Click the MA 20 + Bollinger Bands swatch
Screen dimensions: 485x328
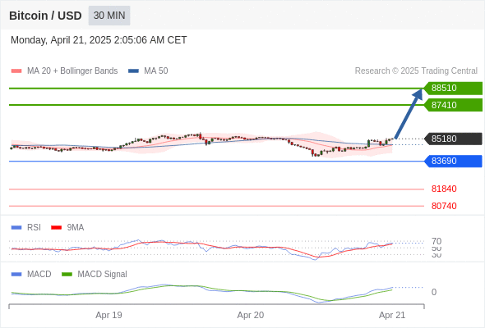16,71
